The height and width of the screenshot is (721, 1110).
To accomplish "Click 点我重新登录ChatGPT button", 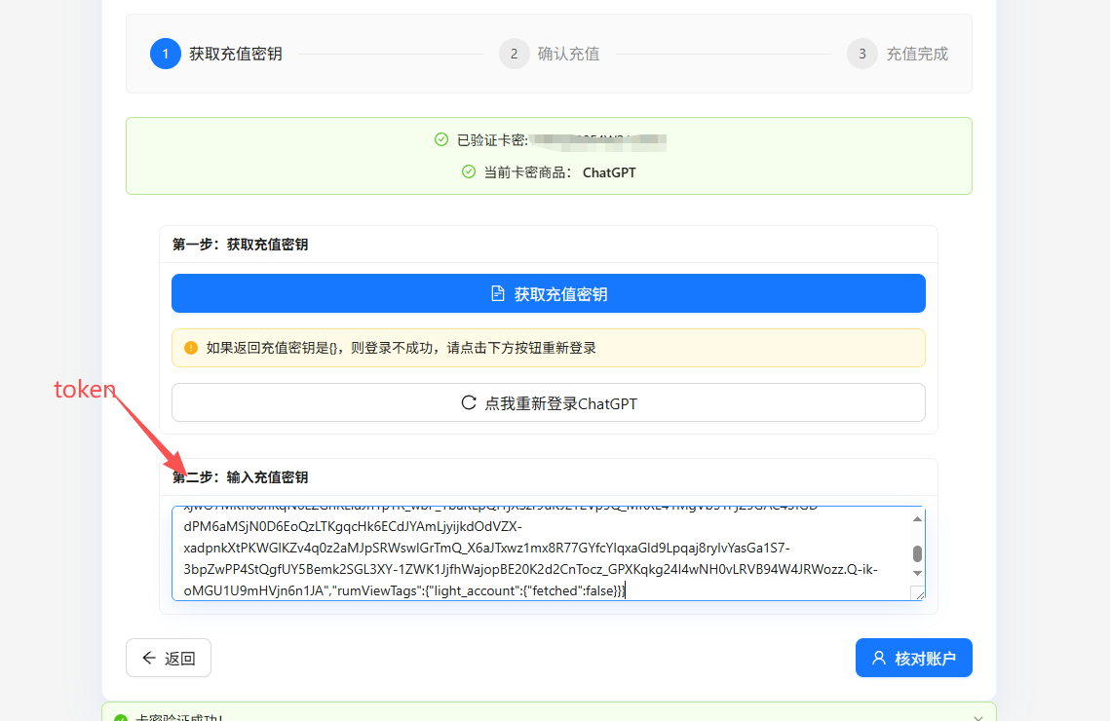I will pyautogui.click(x=548, y=402).
